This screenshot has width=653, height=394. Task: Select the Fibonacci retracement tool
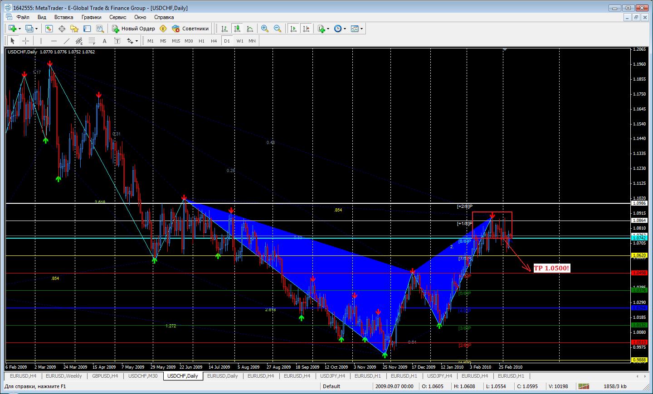(x=92, y=41)
